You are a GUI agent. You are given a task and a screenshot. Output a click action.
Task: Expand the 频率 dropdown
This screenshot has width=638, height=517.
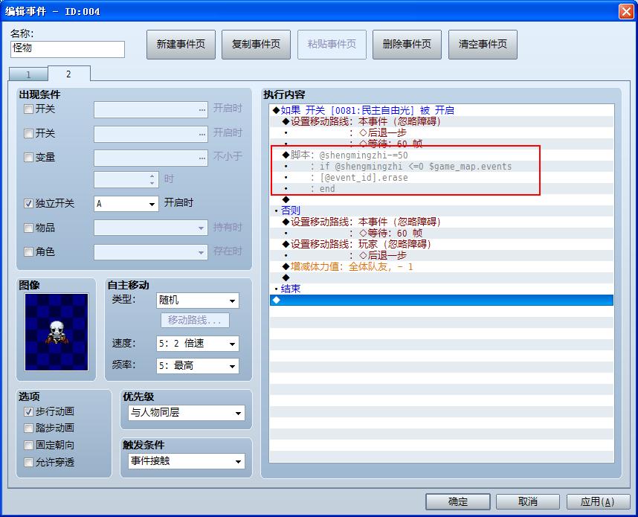click(197, 365)
